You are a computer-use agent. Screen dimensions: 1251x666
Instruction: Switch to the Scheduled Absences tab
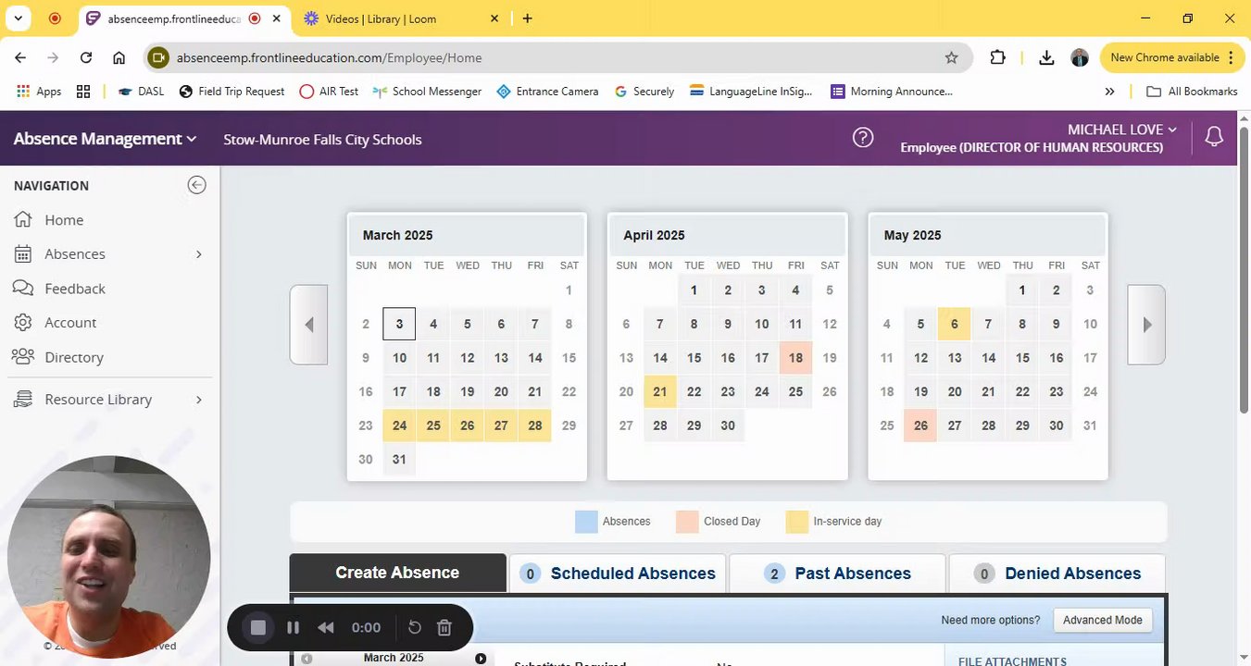618,573
